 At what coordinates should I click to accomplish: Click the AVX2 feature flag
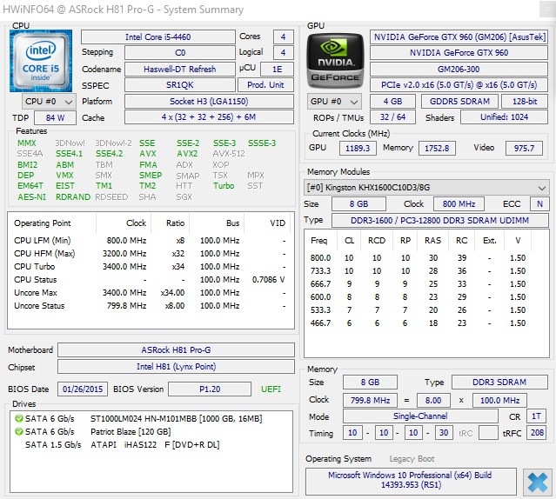[187, 154]
